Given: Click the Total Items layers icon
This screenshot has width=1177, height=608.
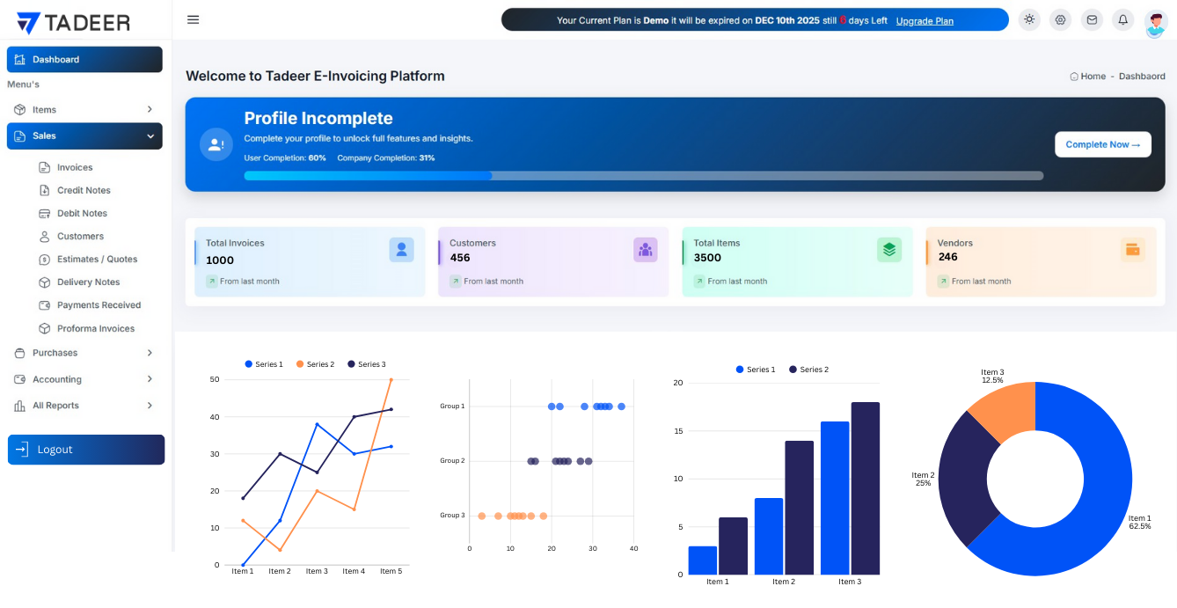Looking at the screenshot, I should 889,250.
